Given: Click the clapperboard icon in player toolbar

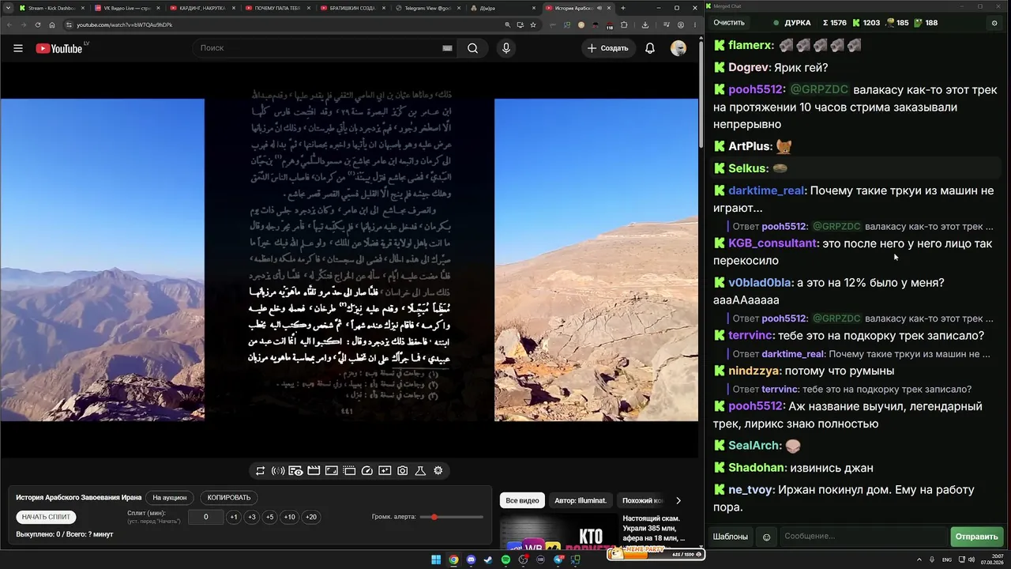Looking at the screenshot, I should 314,471.
